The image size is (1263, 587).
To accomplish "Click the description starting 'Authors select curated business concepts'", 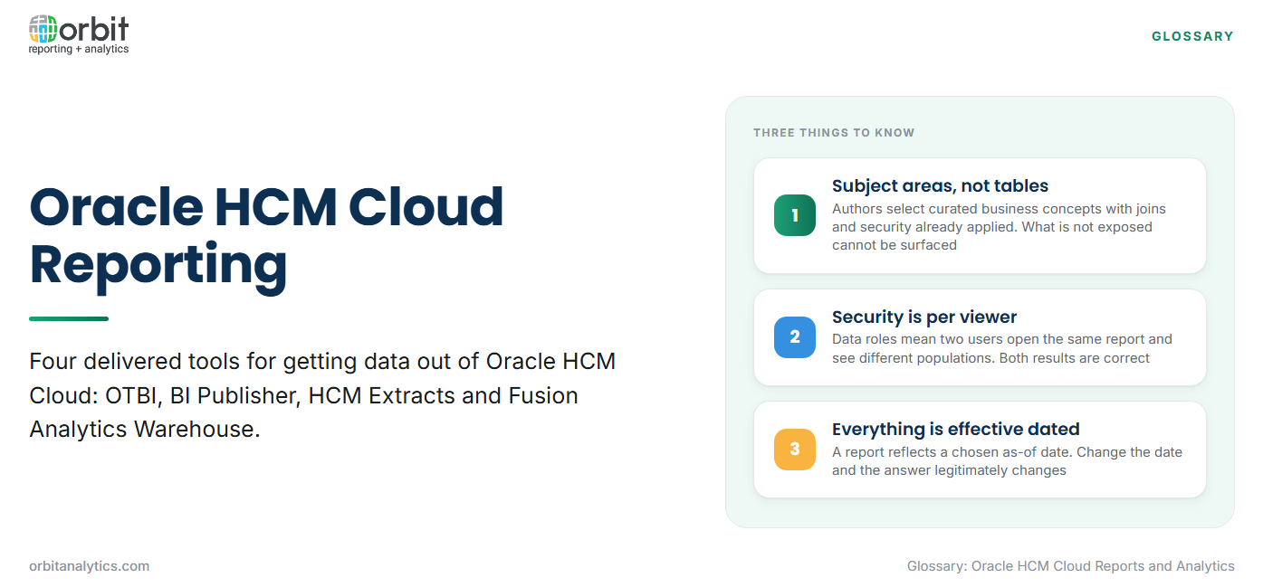I will coord(999,227).
